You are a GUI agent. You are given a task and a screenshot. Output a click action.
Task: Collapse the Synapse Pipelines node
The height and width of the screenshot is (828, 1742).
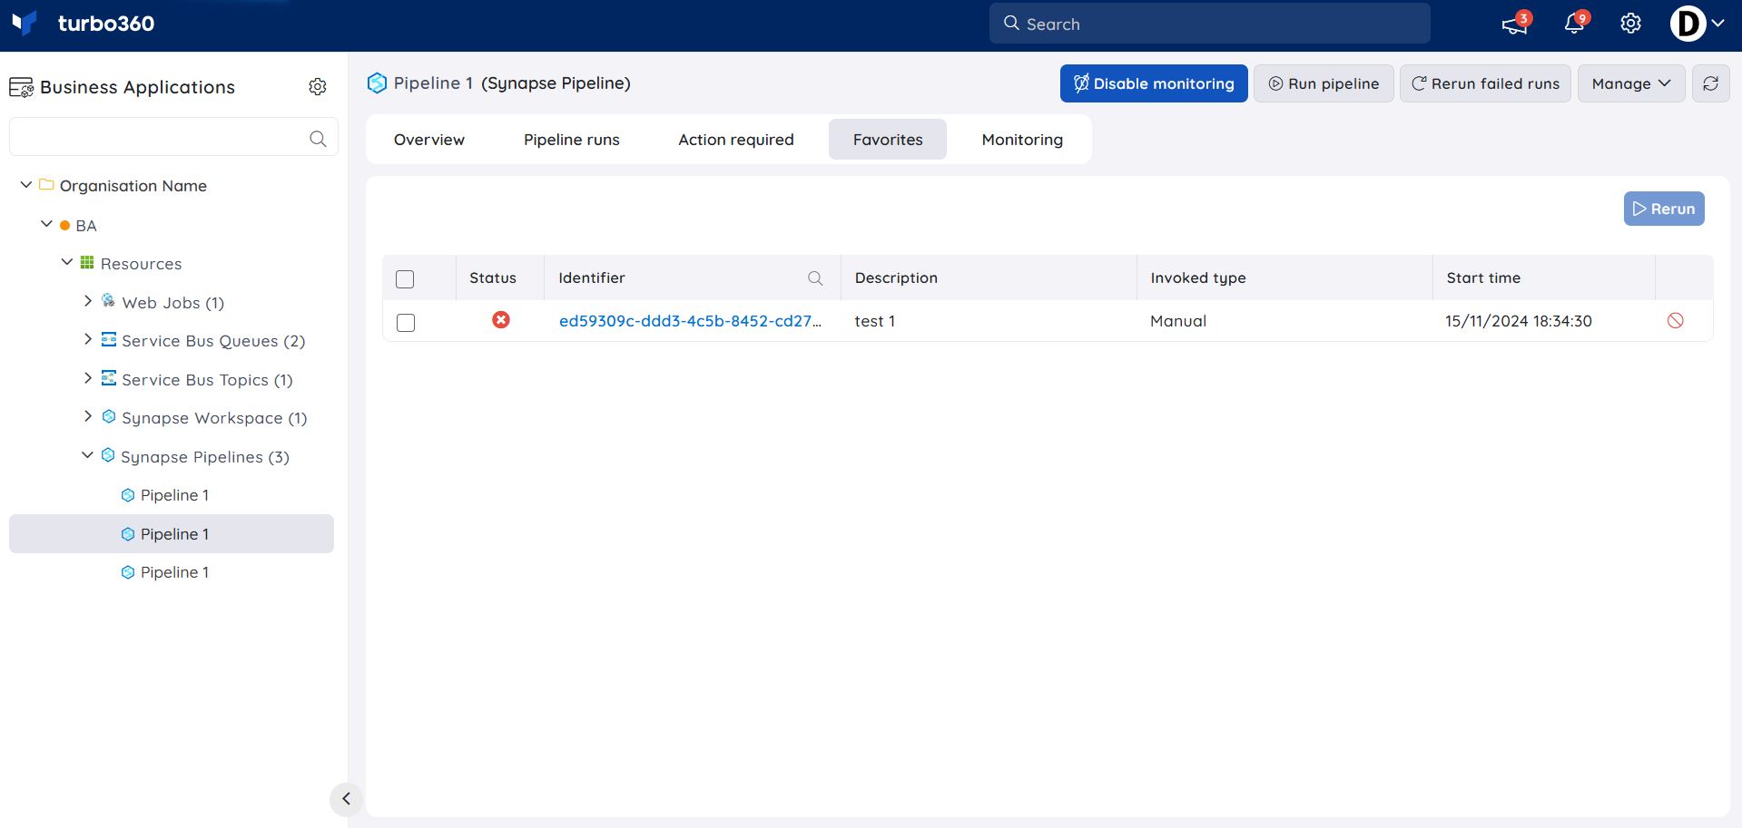pos(87,454)
